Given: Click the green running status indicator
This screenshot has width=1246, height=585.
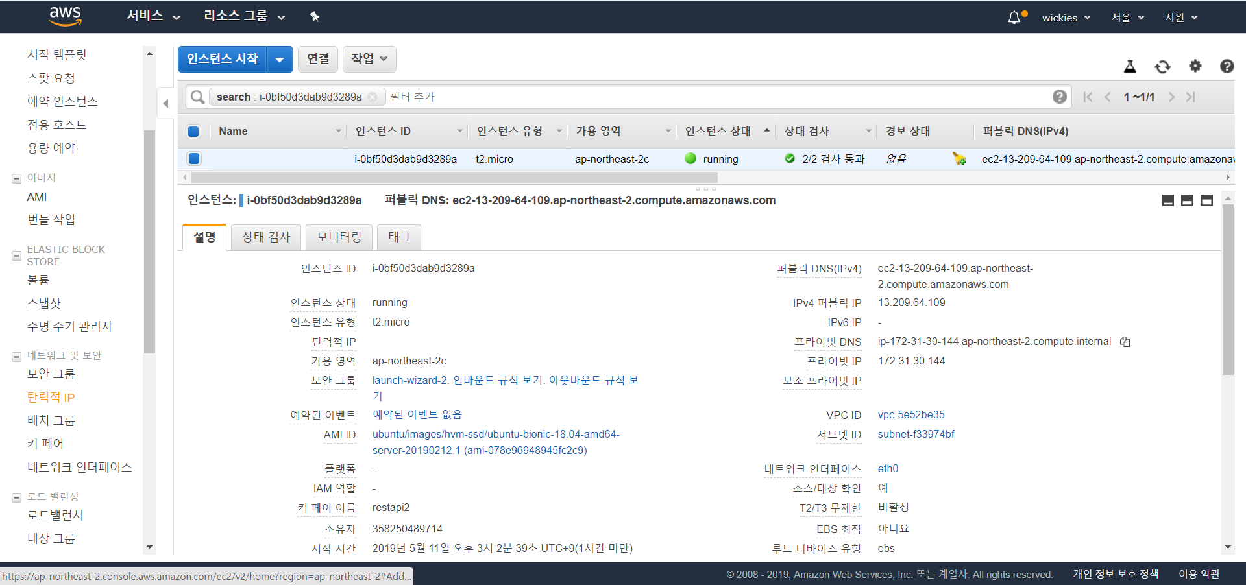Looking at the screenshot, I should click(690, 158).
